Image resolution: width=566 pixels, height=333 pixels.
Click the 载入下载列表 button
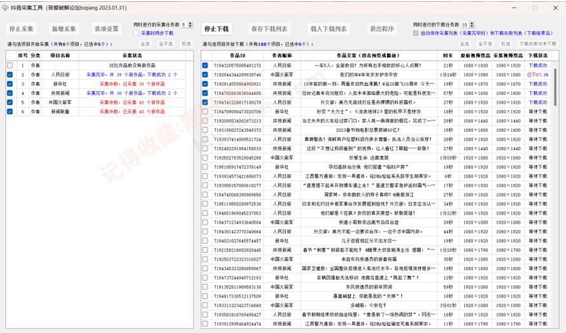[x=329, y=29]
